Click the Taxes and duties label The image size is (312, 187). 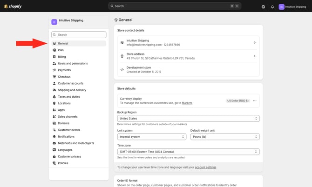coord(69,97)
